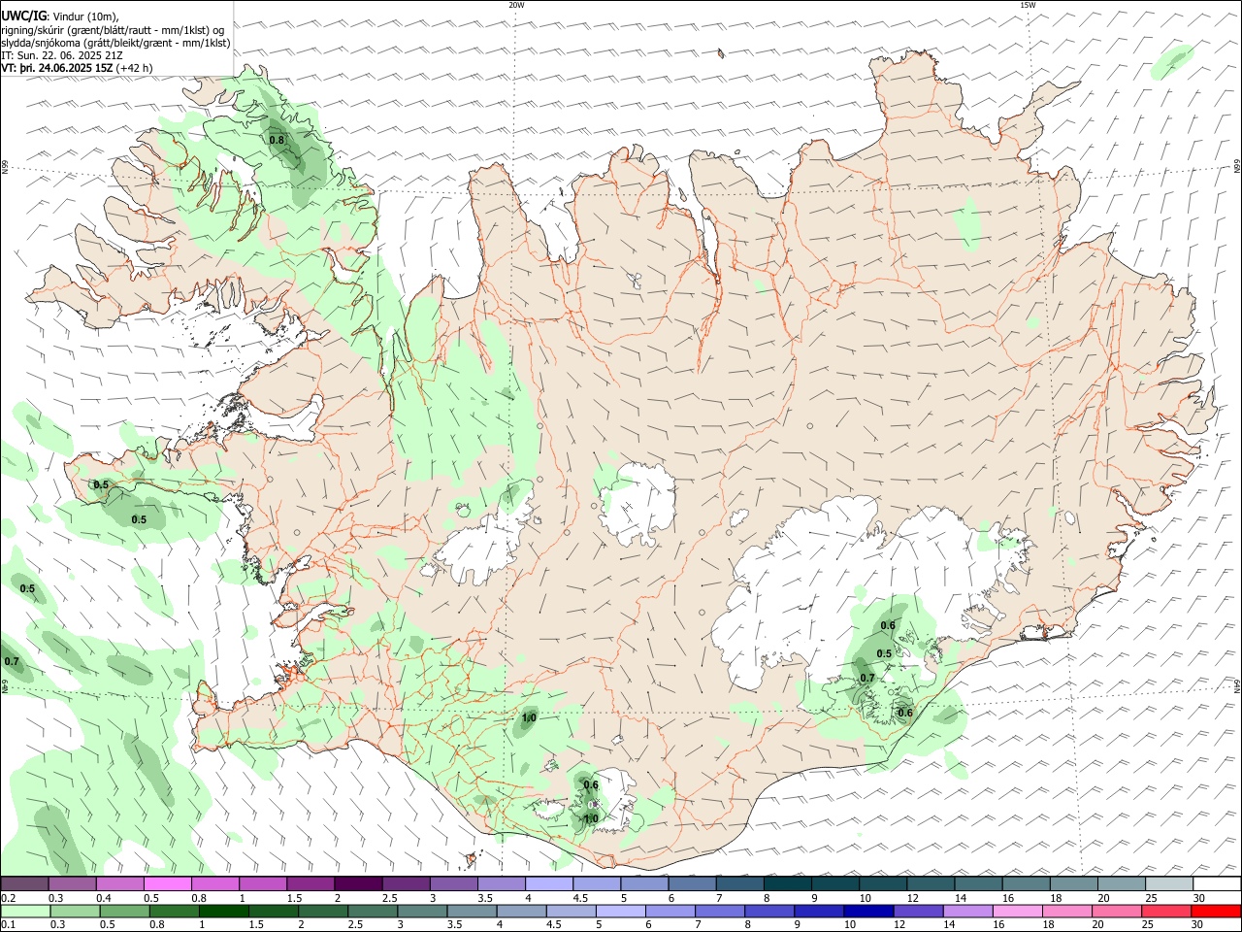Click the pale lavender 4 swatch in upper legend
The width and height of the screenshot is (1242, 932).
click(548, 884)
